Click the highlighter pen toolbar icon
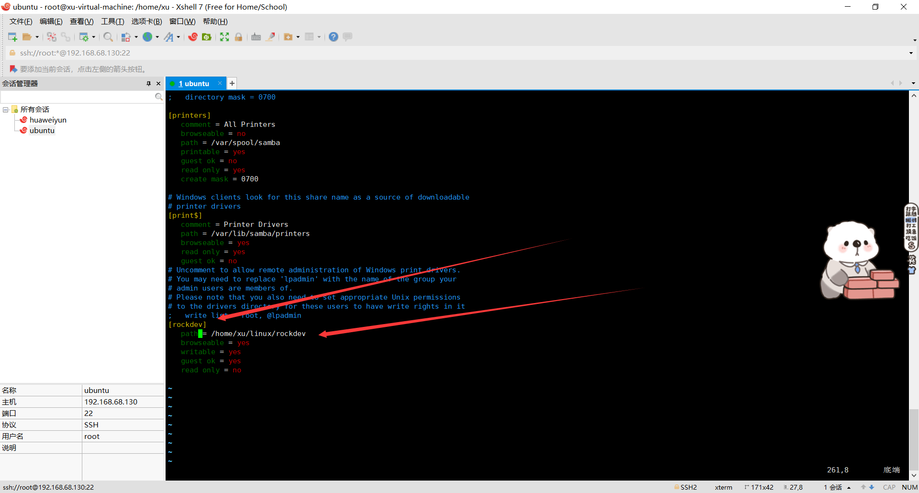Viewport: 919px width, 493px height. [x=270, y=37]
